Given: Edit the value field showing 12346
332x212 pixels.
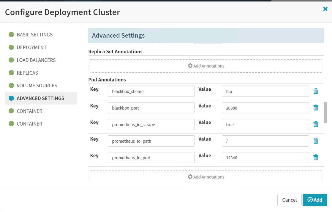Looking at the screenshot, I should point(265,158).
